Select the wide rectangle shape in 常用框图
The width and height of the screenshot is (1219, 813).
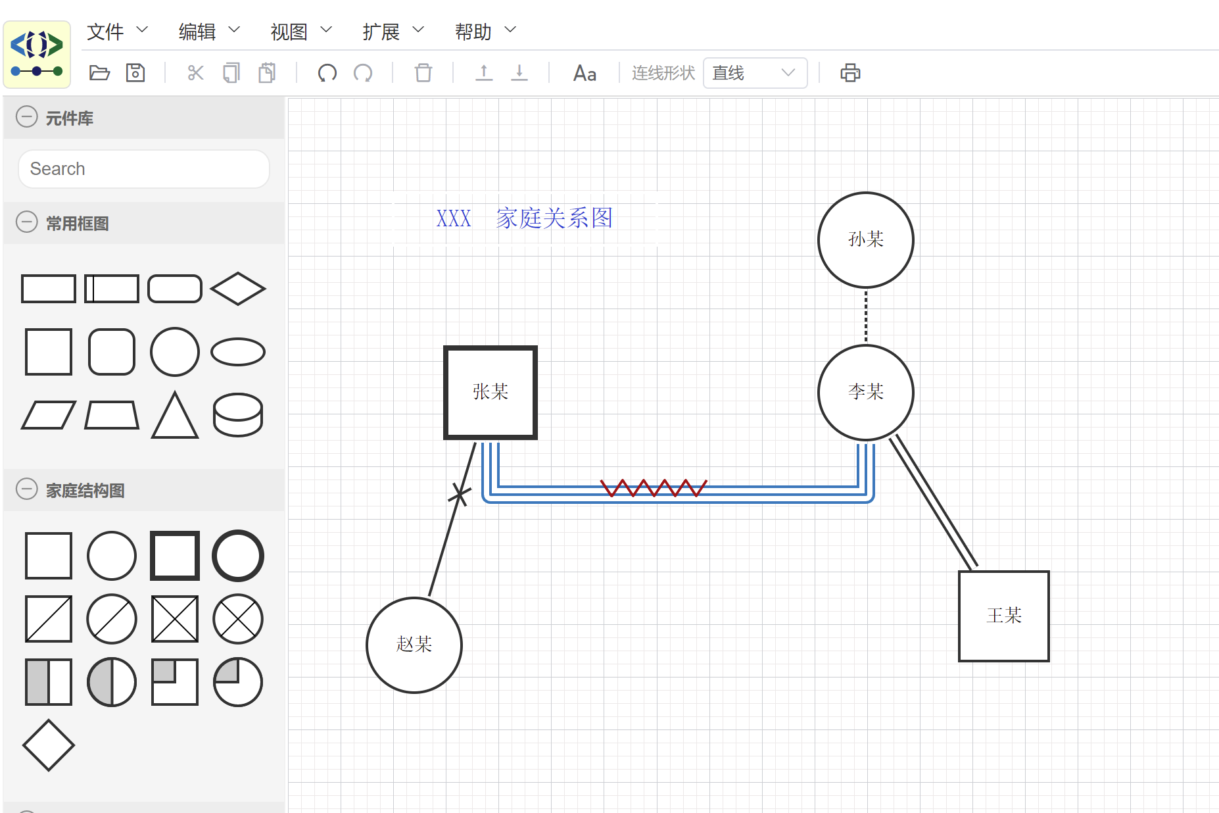point(49,289)
